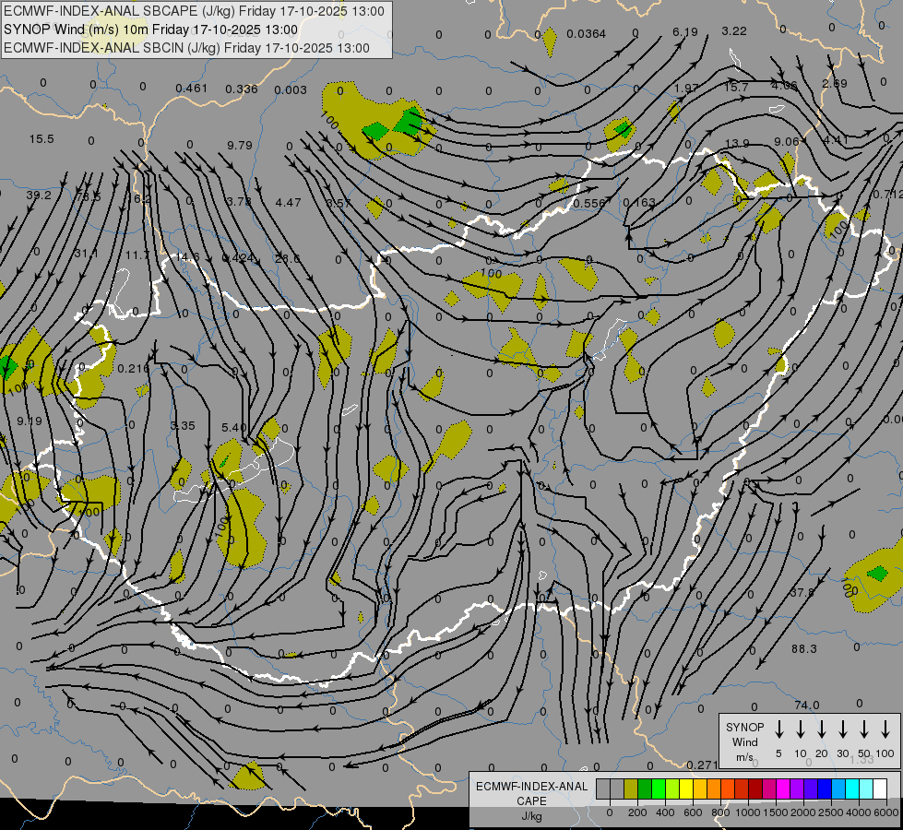This screenshot has width=903, height=830.
Task: Click the 0.0364 value near the top
Action: tap(587, 34)
